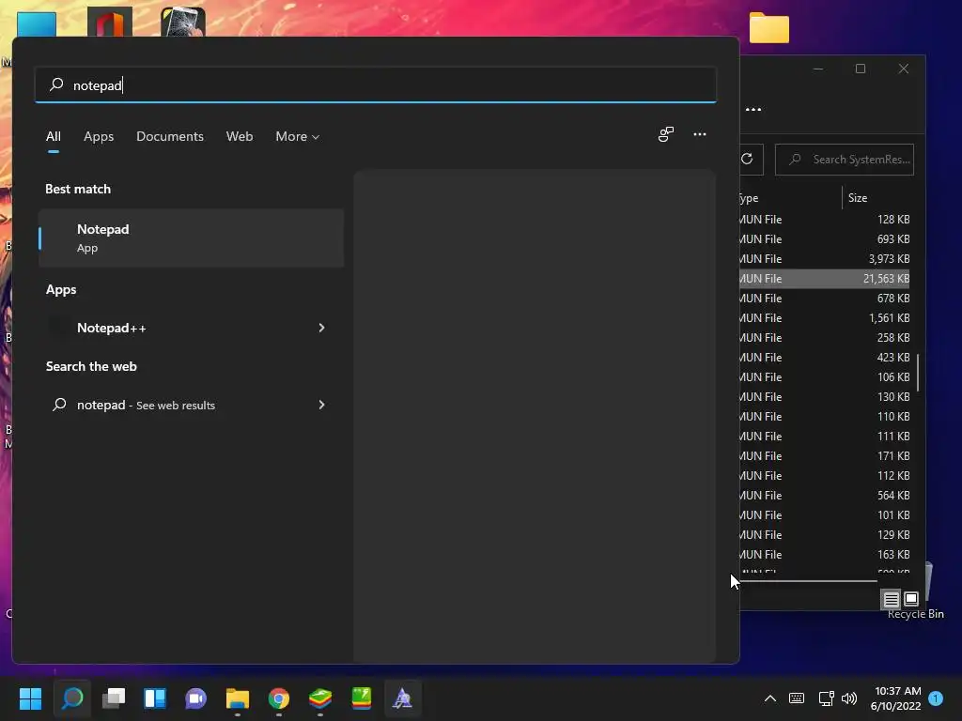The image size is (962, 721).
Task: Select the 423 KB file row
Action: point(825,357)
